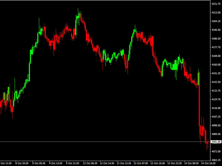The width and height of the screenshot is (222, 166).
Task: Click the 8 Oct 20:30 time label
Action: [x=22, y=163]
